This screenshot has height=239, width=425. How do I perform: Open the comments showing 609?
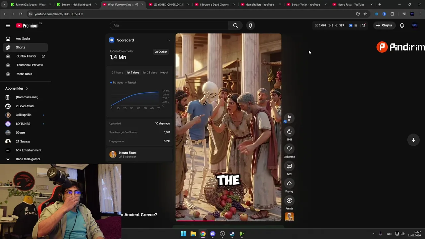(289, 166)
